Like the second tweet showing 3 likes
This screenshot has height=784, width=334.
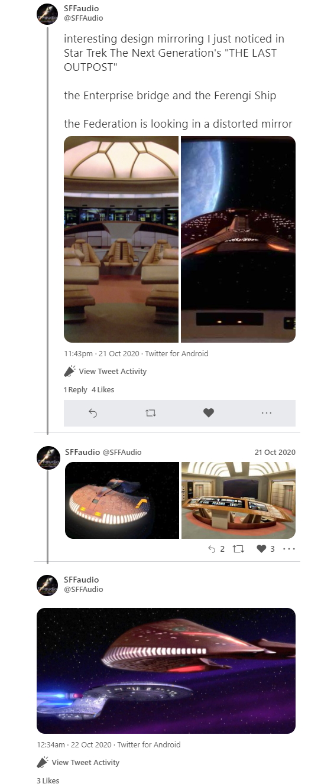261,549
